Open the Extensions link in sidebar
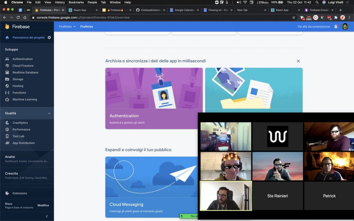The height and width of the screenshot is (221, 354). pos(20,193)
